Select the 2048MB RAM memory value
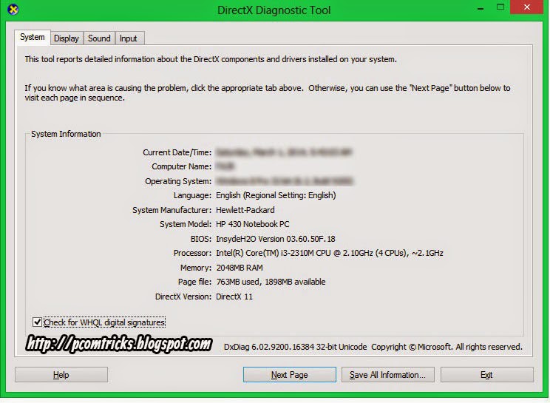This screenshot has width=550, height=403. (x=240, y=268)
